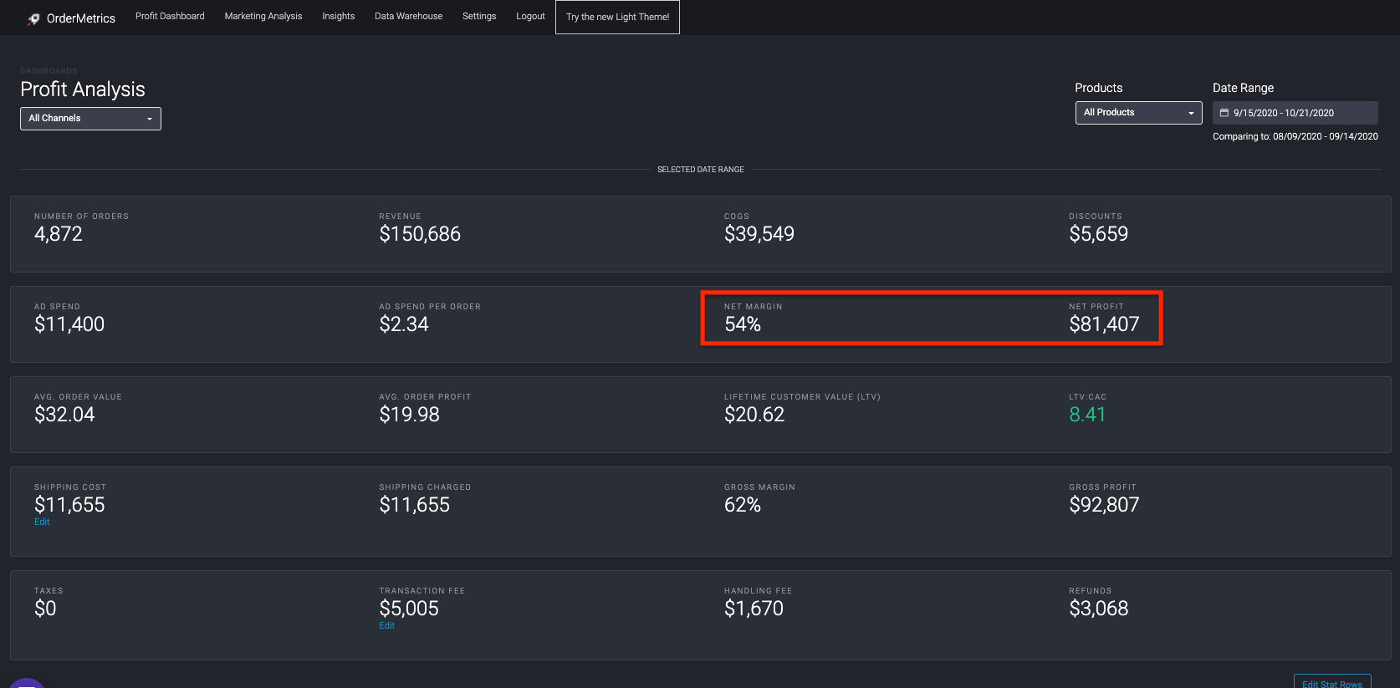Log out using the Logout link
Viewport: 1400px width, 688px height.
coord(530,17)
